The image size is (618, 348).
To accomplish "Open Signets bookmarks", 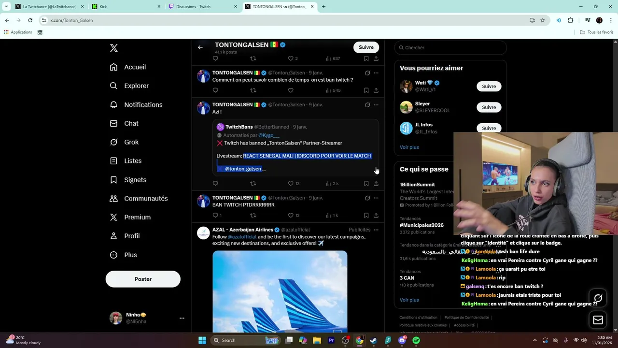I will click(x=128, y=180).
